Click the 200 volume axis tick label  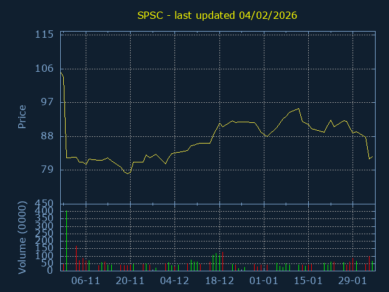[x=44, y=241]
